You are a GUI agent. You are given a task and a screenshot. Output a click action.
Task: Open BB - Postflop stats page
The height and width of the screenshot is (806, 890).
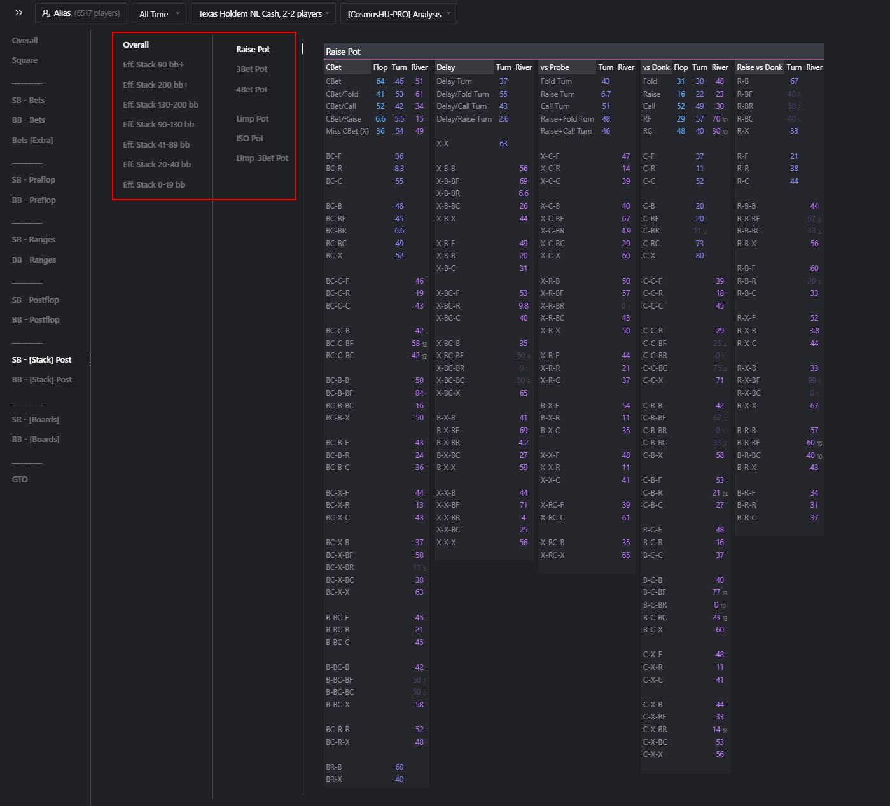pos(36,320)
